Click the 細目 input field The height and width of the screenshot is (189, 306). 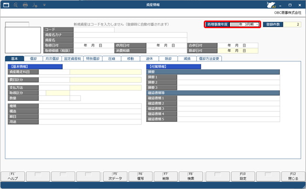click(x=90, y=116)
